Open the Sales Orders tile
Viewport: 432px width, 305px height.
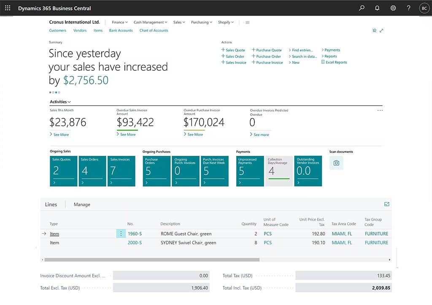(92, 171)
